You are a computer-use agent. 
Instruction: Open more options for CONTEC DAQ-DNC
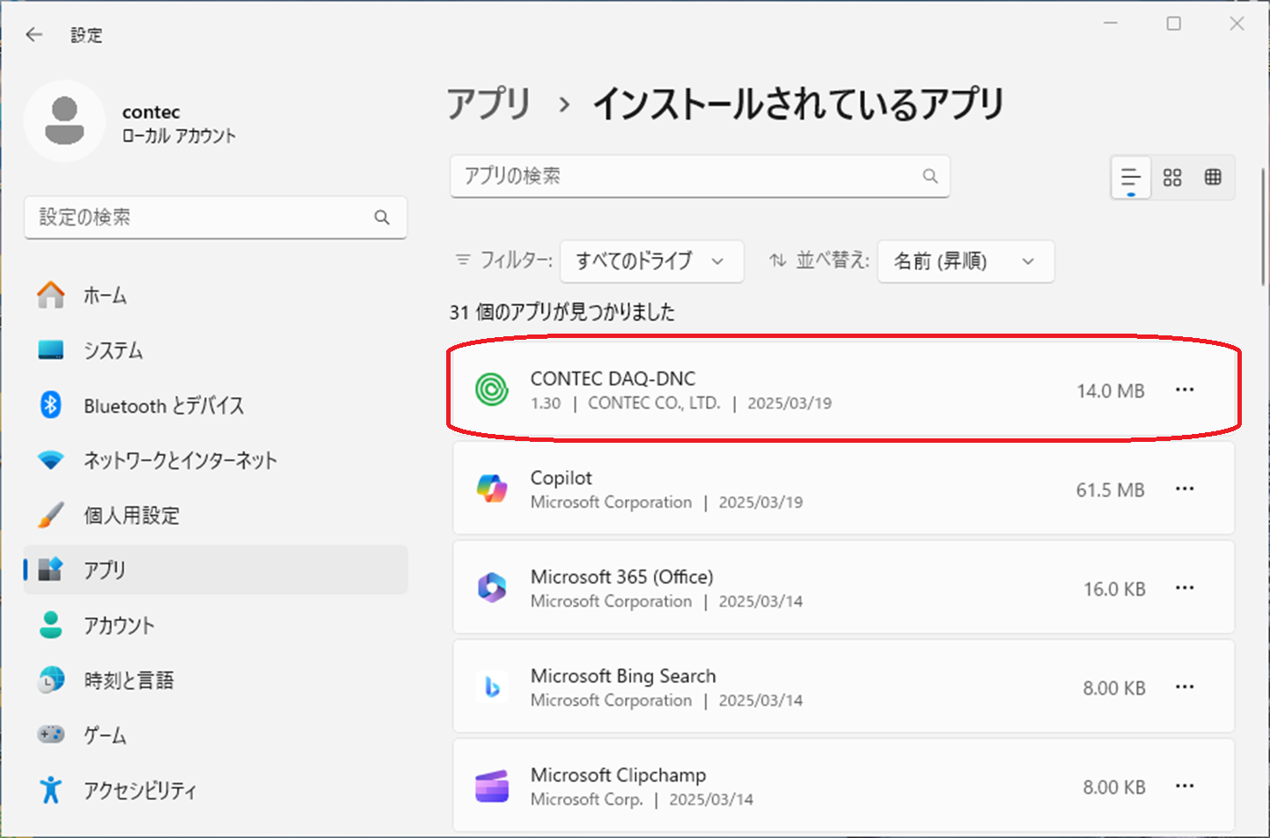click(x=1185, y=390)
